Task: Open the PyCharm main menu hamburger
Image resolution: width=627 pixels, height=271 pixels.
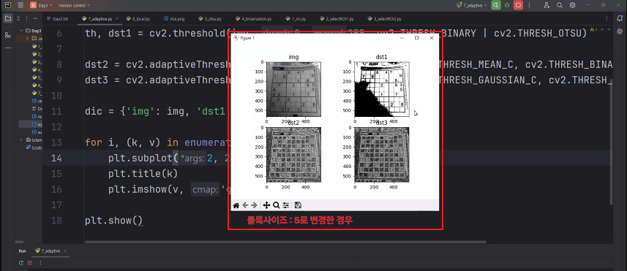Action: (x=20, y=5)
